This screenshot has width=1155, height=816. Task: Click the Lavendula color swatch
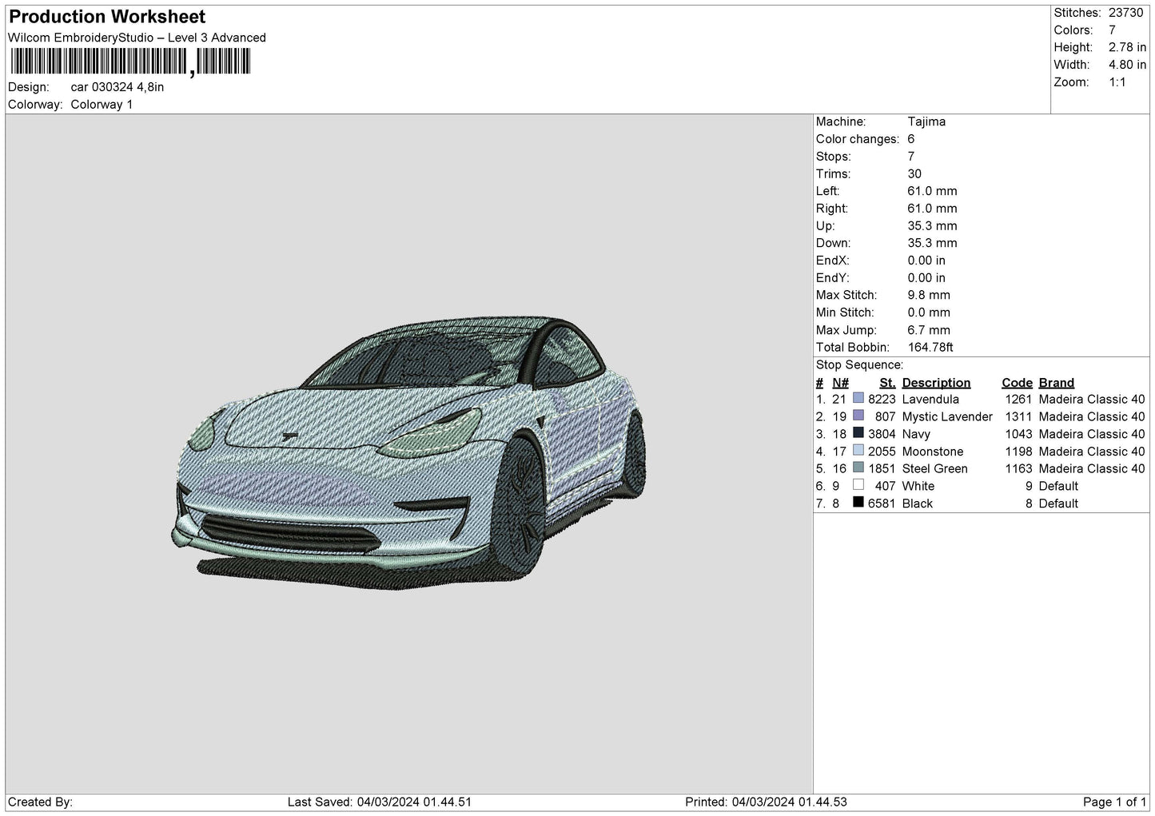(x=858, y=398)
